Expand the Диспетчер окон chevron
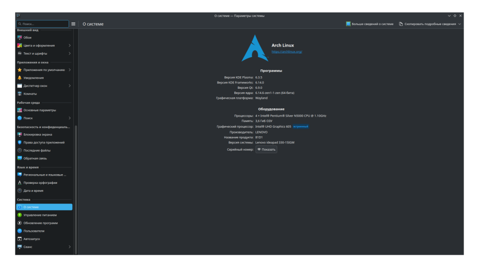The height and width of the screenshot is (273, 479). [x=69, y=86]
